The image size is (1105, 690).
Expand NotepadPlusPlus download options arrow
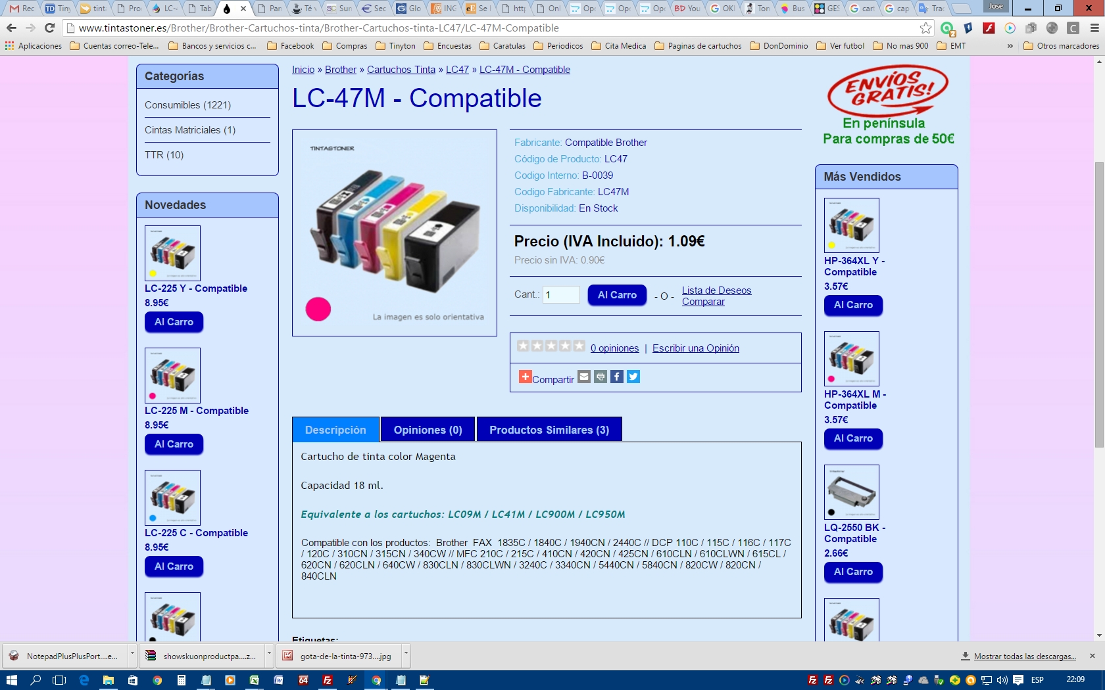coord(132,655)
